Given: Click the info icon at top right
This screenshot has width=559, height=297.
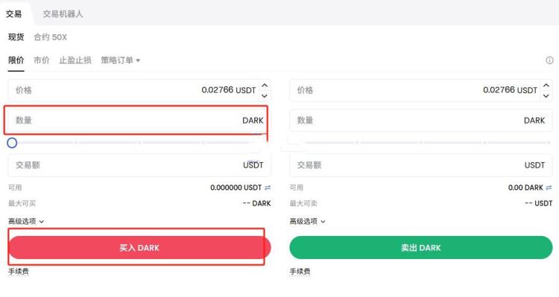Looking at the screenshot, I should point(549,60).
